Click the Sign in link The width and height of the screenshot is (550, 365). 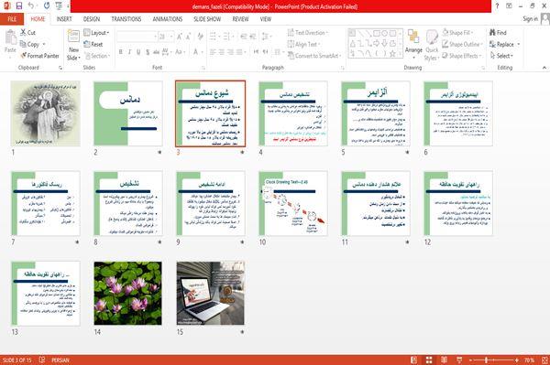click(x=530, y=19)
